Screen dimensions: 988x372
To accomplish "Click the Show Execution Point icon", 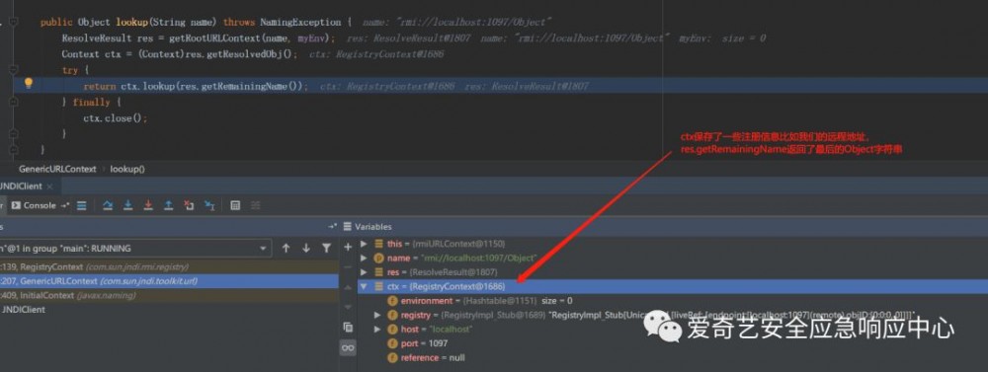I will click(81, 206).
